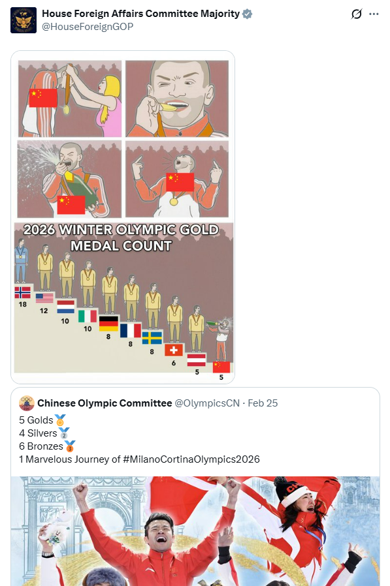Open the 2026 Winter Olympic gold medal count image
The height and width of the screenshot is (586, 390).
click(123, 298)
